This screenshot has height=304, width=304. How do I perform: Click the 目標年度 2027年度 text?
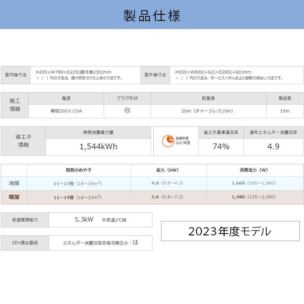[x=183, y=141]
